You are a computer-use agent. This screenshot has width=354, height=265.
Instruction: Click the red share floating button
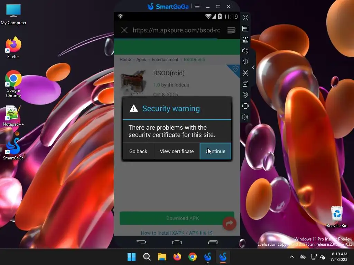coord(230,223)
